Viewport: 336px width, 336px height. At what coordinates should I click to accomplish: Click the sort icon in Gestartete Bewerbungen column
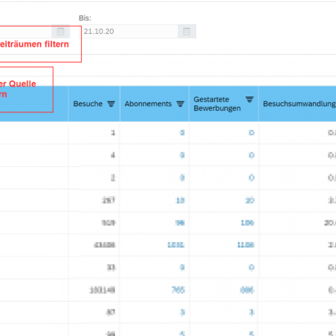point(249,100)
